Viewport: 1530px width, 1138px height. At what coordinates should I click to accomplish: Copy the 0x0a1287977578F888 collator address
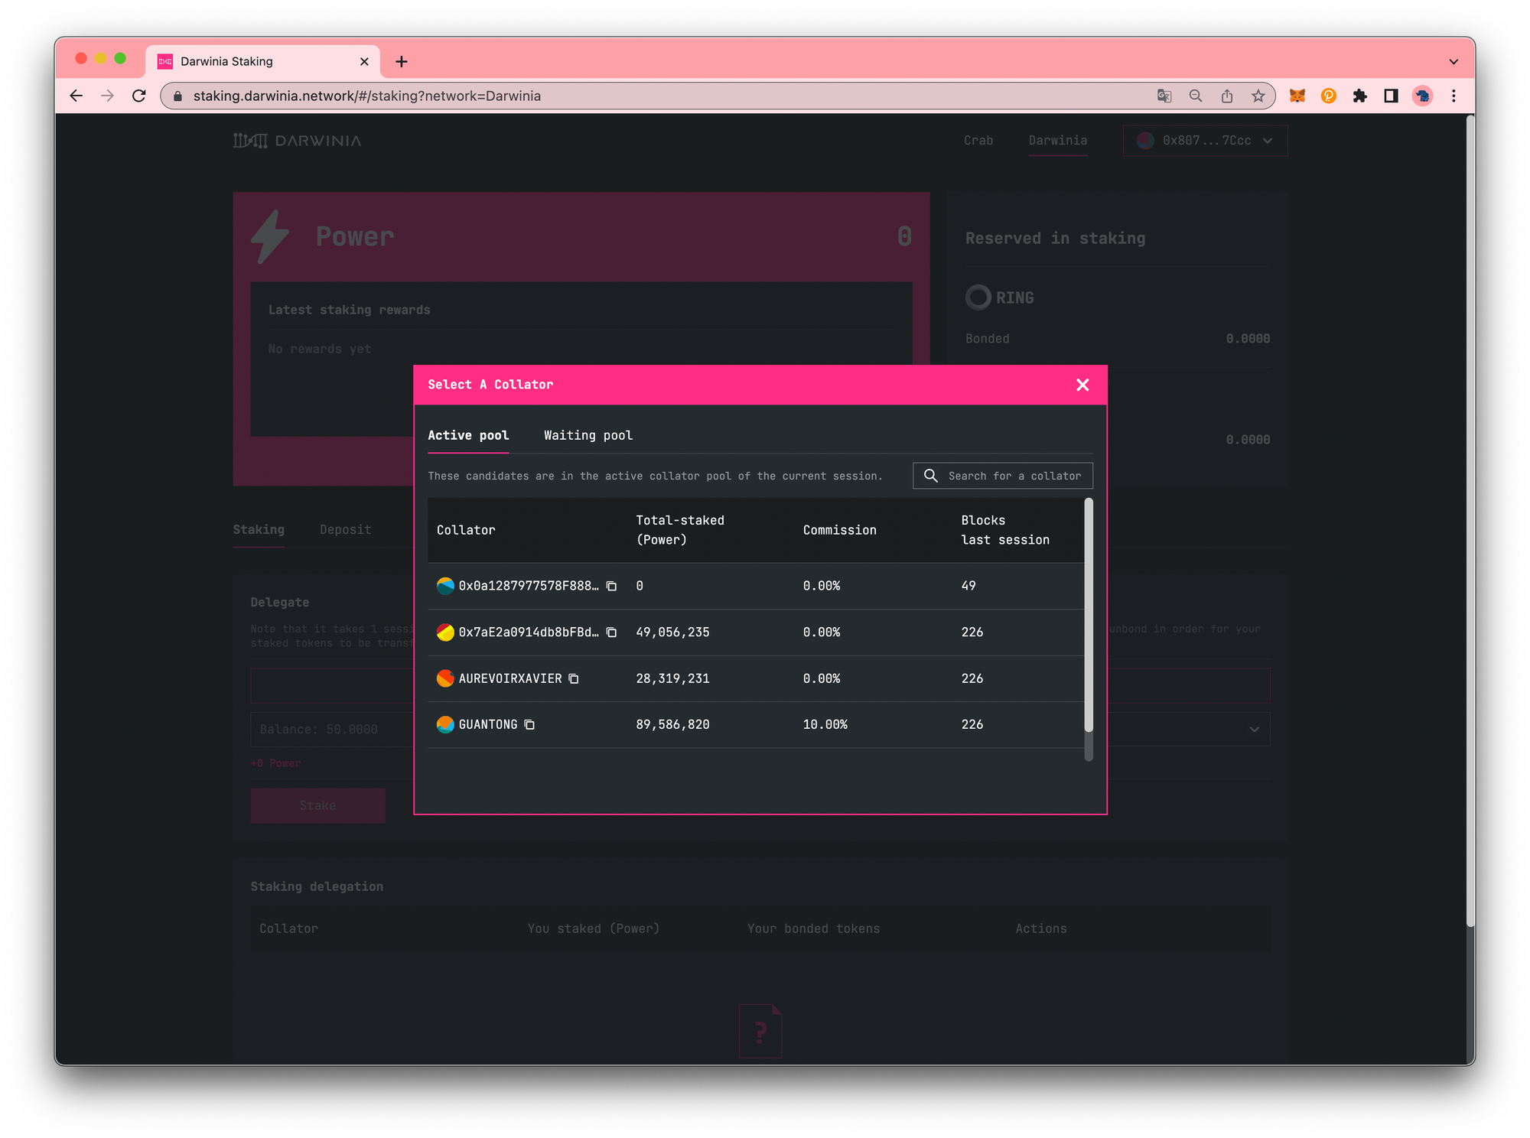coord(611,586)
